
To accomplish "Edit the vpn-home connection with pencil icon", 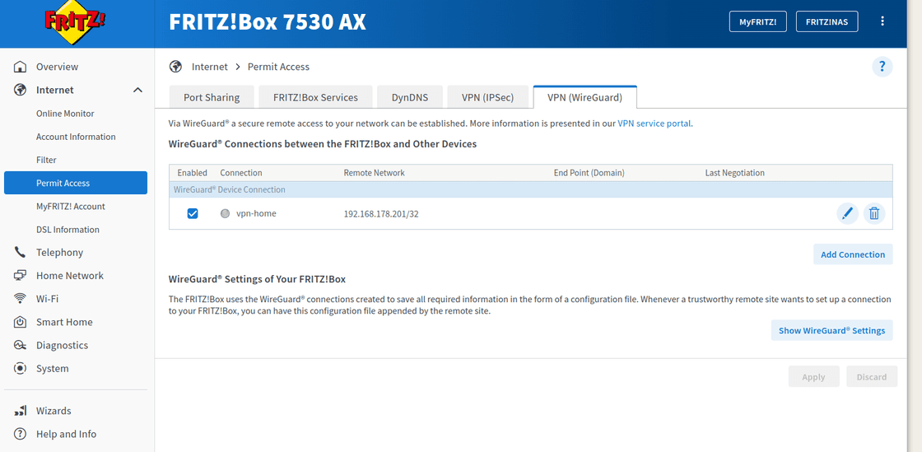I will [x=847, y=213].
